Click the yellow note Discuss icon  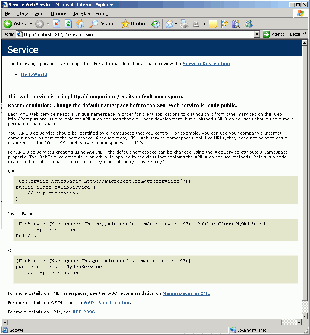(x=213, y=24)
